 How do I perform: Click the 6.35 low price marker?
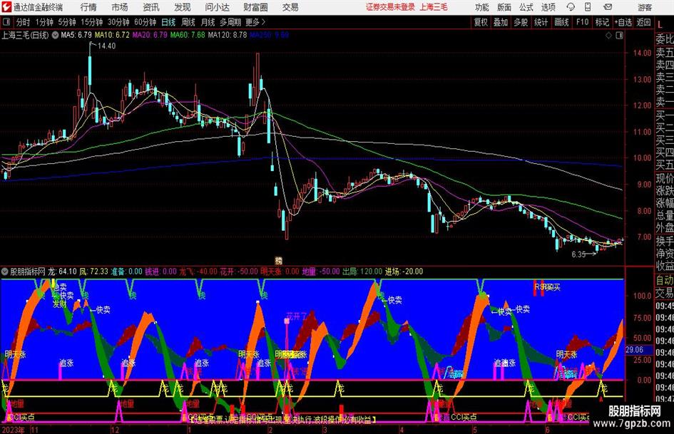point(578,254)
